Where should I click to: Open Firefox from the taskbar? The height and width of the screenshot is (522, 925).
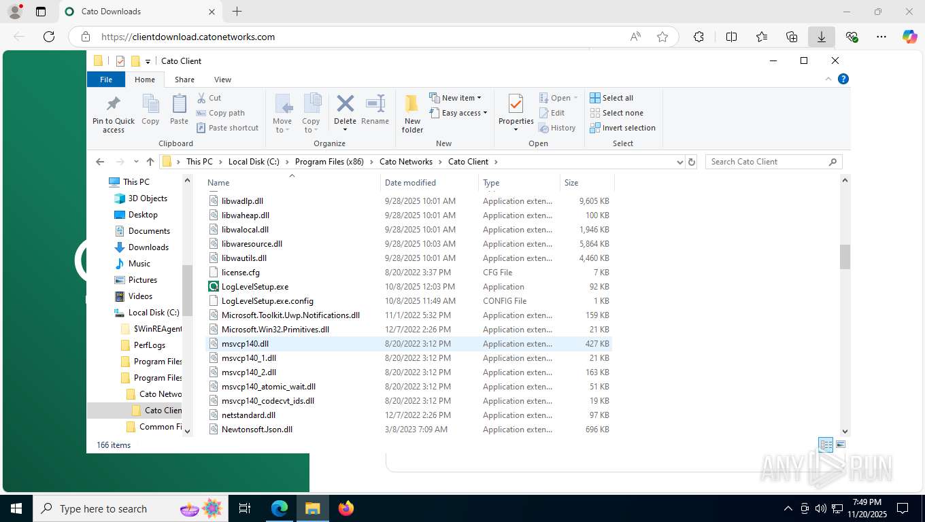point(346,508)
